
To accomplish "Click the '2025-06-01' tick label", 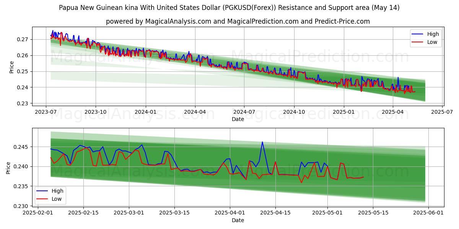I will pos(429,213).
